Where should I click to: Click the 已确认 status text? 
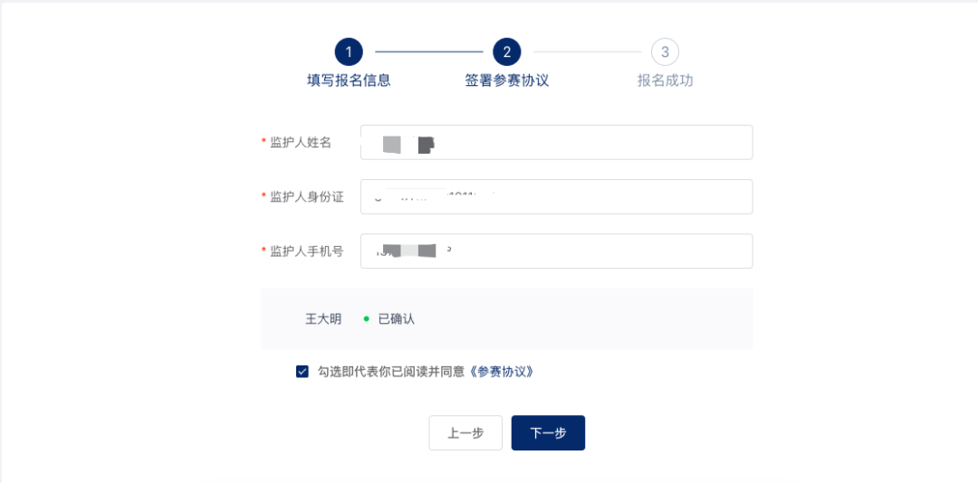coord(397,319)
